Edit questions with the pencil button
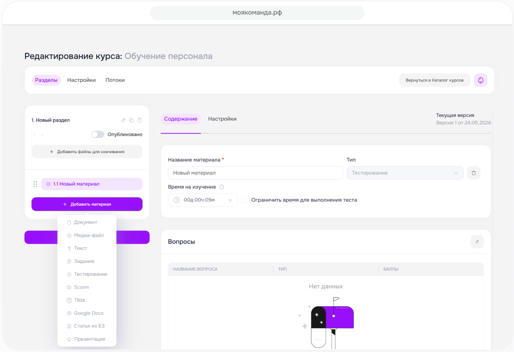Image resolution: width=514 pixels, height=352 pixels. click(x=477, y=242)
